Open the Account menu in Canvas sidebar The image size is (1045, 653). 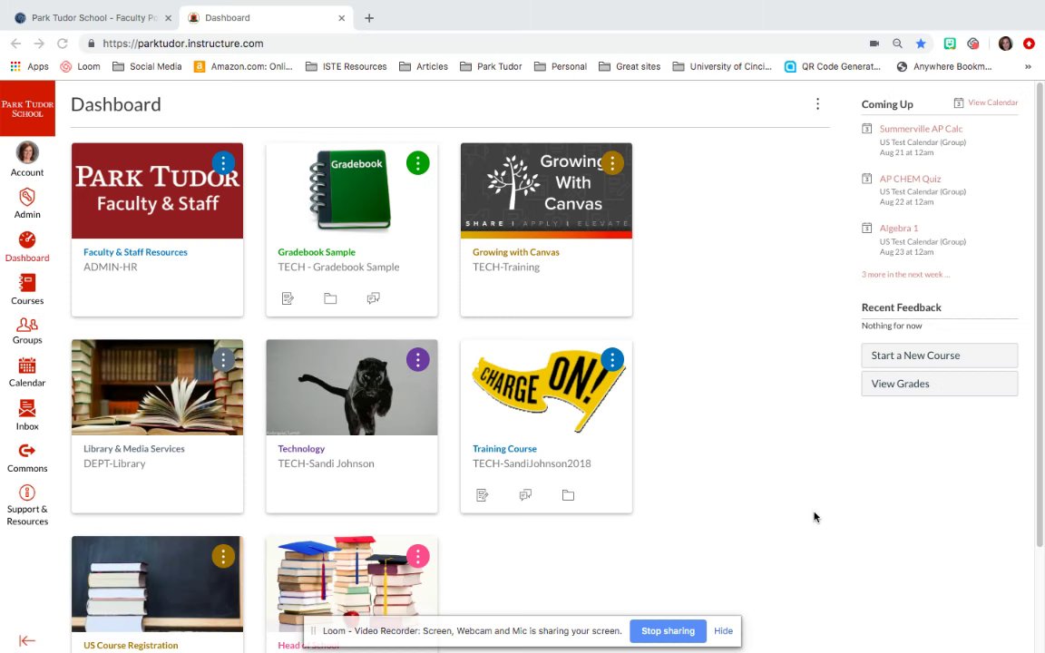[27, 159]
